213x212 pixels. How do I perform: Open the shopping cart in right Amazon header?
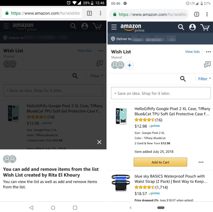(205, 27)
